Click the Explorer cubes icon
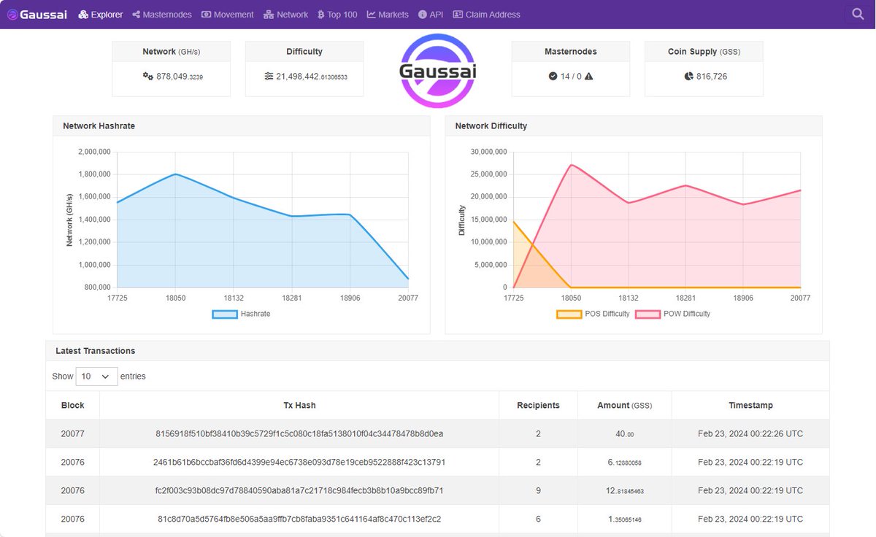 tap(83, 15)
